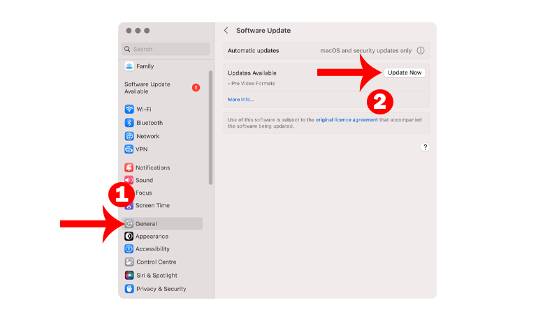Click the Wi-Fi icon in sidebar

coord(129,109)
